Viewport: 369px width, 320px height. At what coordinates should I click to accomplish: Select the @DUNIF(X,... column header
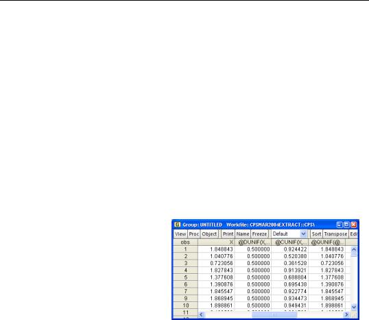(x=253, y=242)
